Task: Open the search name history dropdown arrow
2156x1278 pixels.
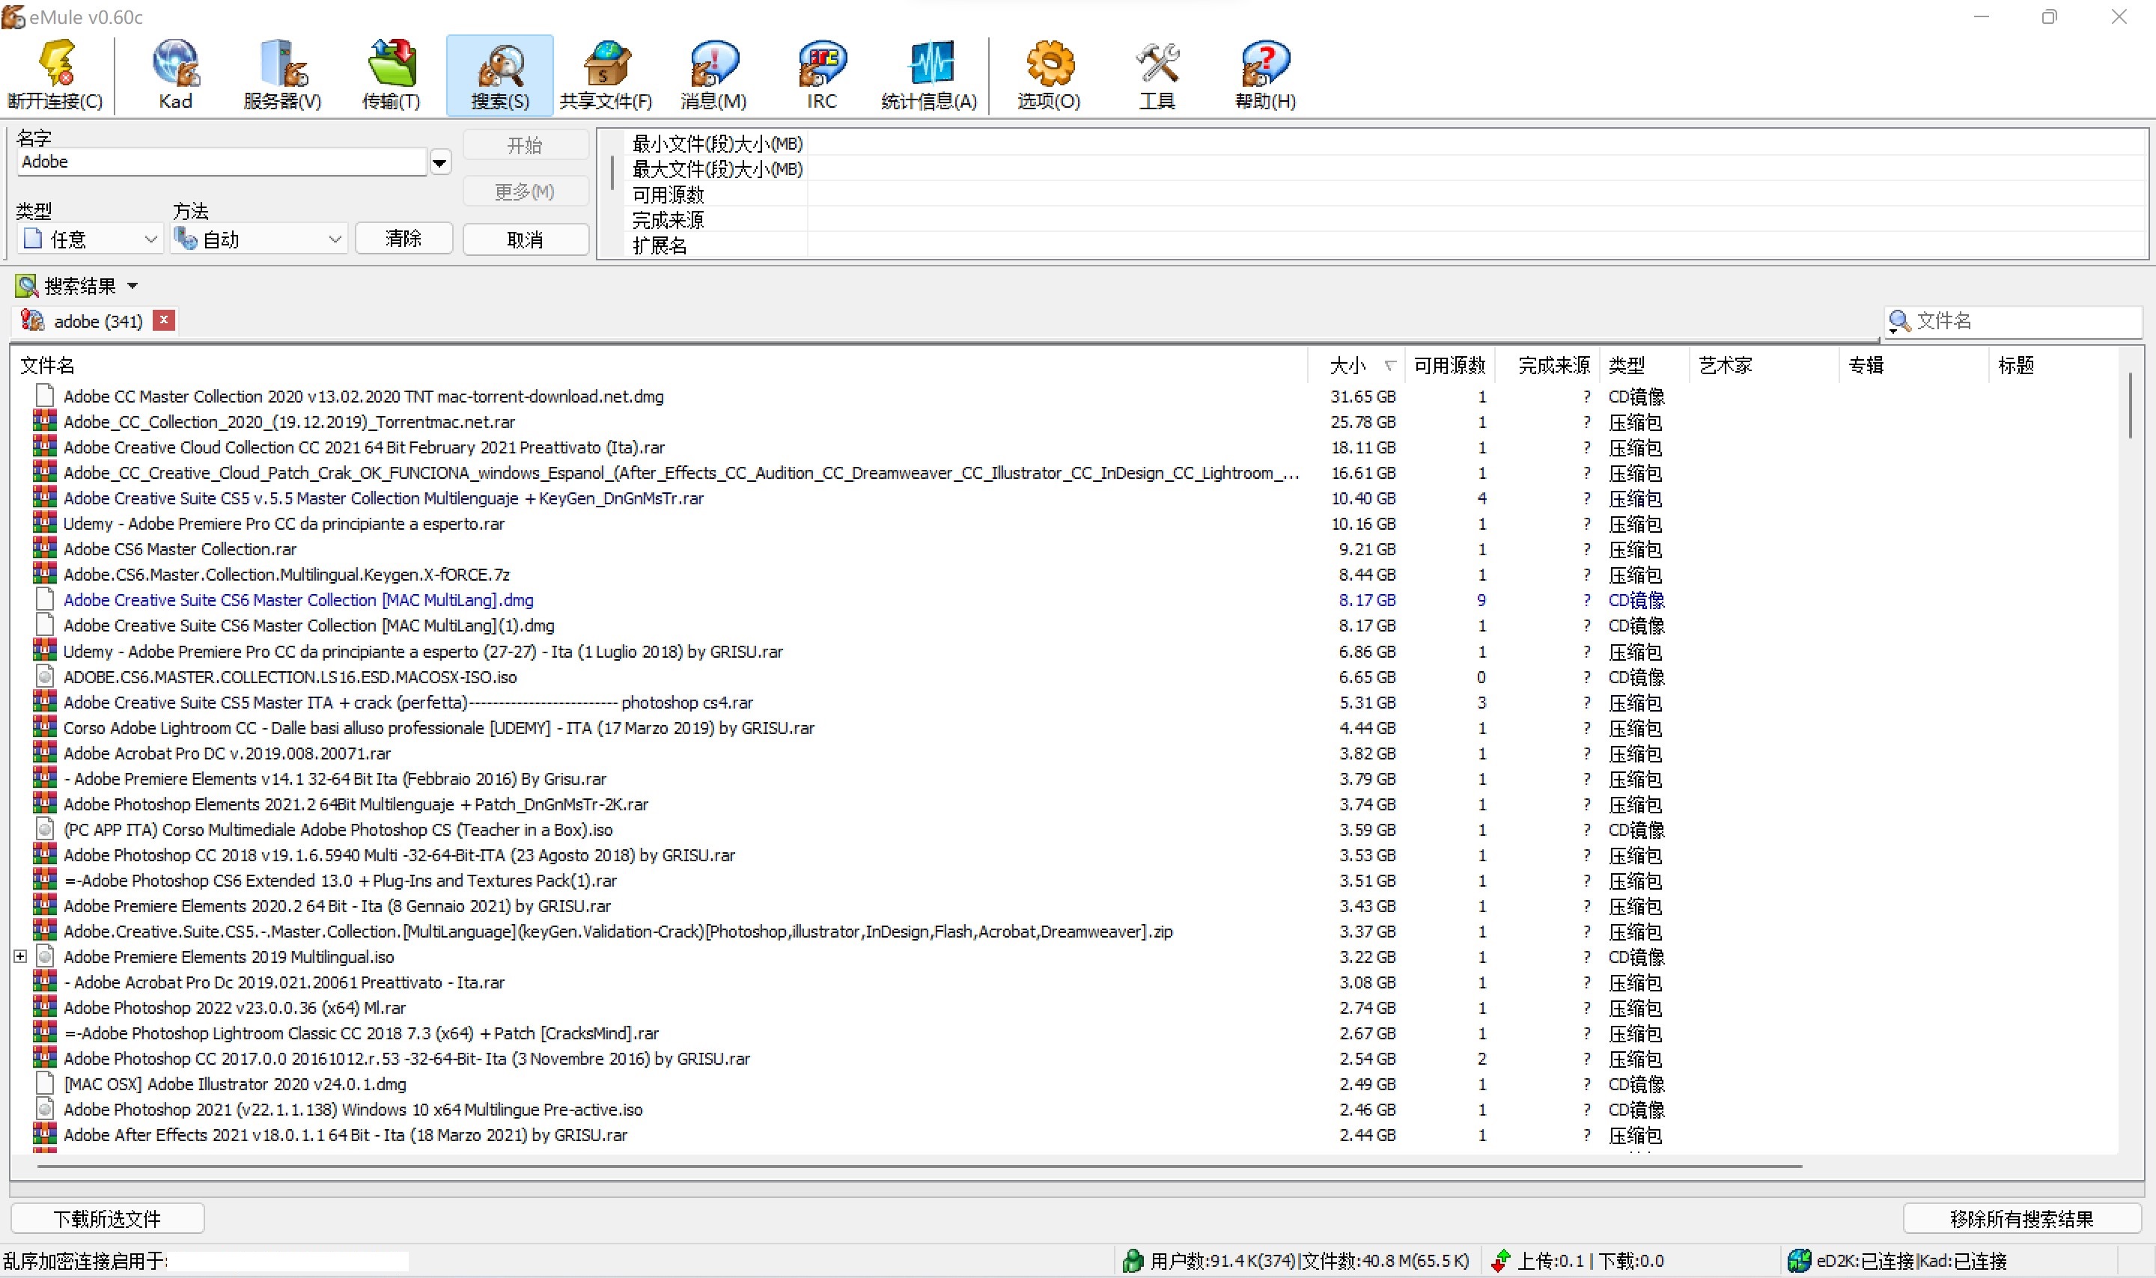Action: tap(440, 162)
